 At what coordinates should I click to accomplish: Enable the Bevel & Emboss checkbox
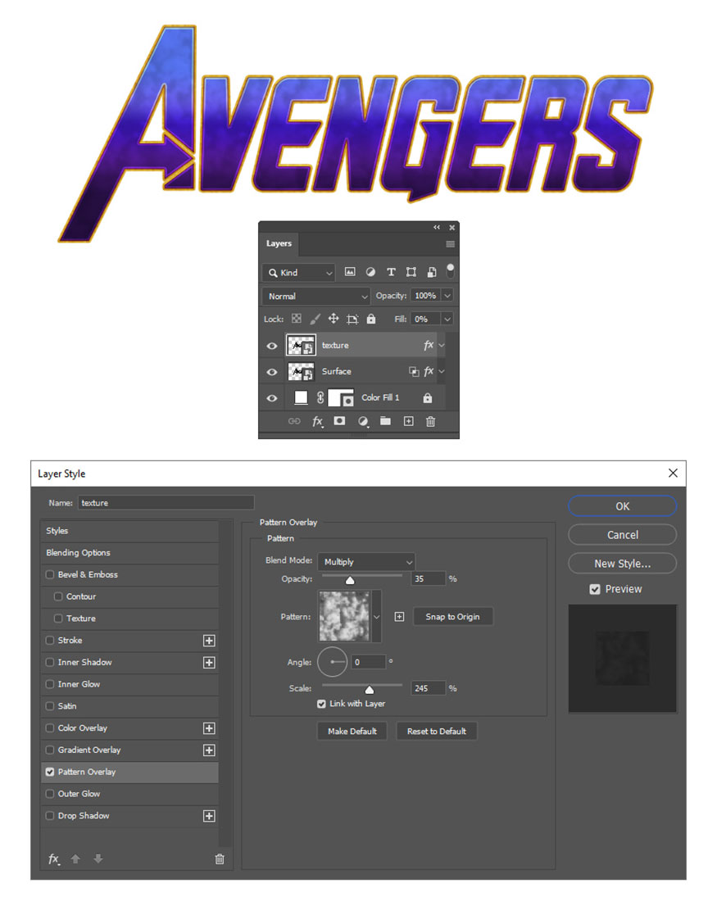point(50,574)
